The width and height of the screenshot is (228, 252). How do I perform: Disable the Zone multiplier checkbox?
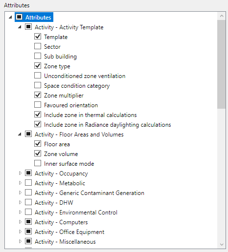click(x=38, y=95)
